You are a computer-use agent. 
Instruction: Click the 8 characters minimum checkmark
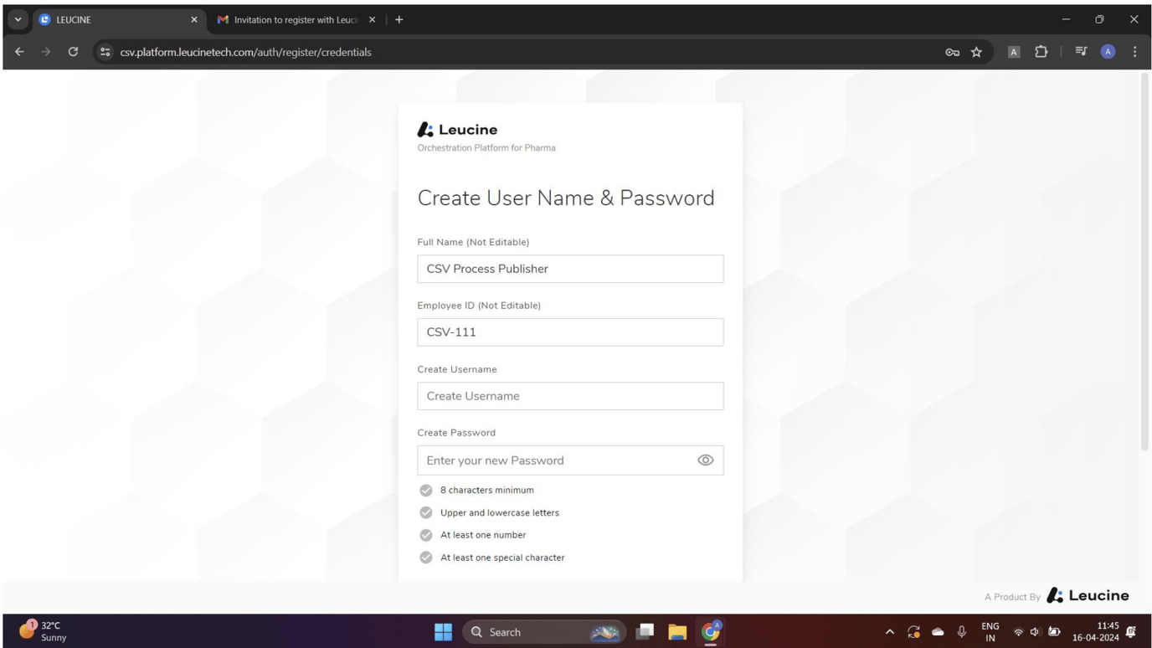[425, 490]
